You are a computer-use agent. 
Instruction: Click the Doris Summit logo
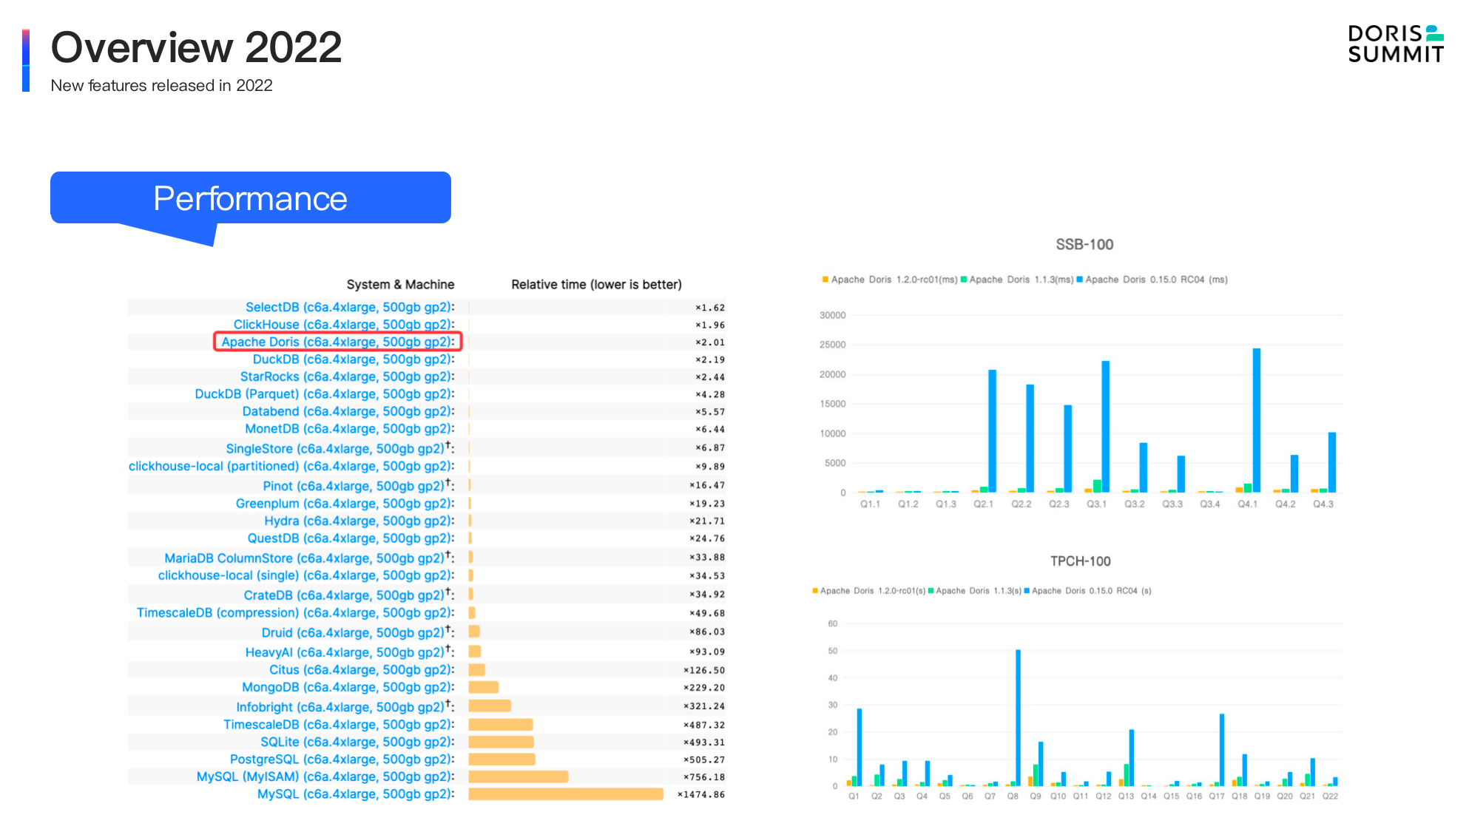point(1395,44)
